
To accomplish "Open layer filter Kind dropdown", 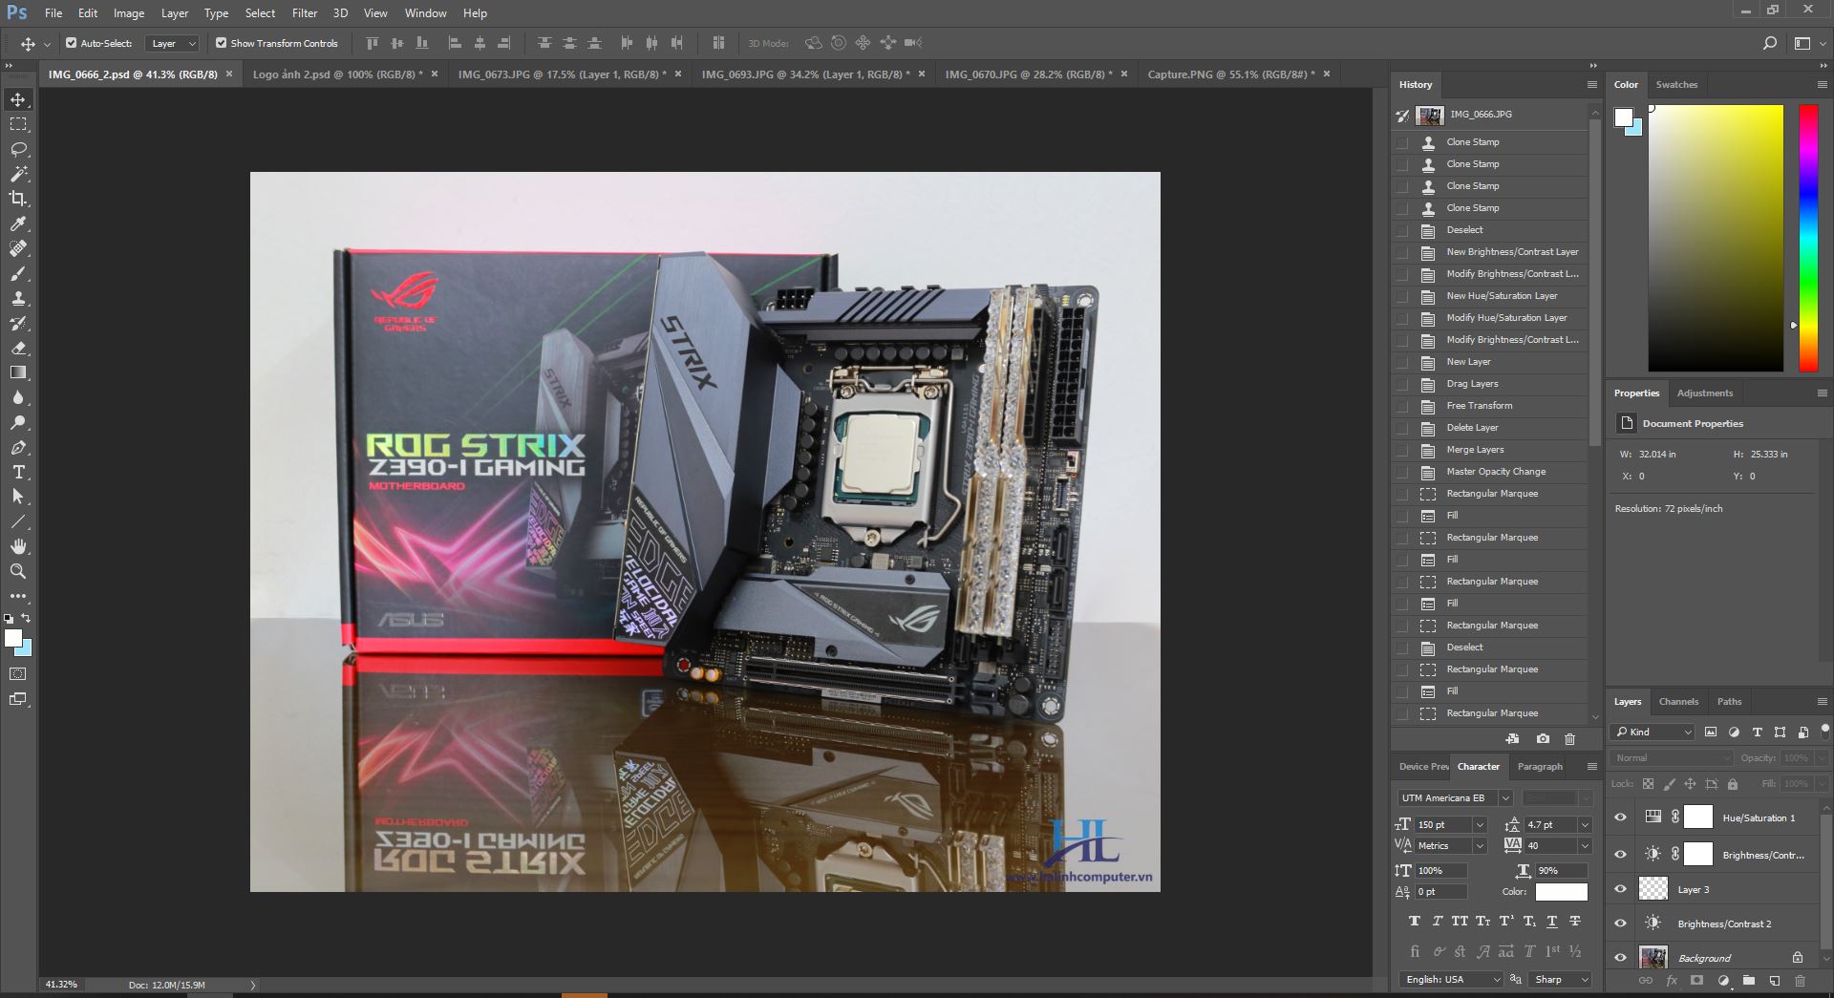I will click(x=1653, y=733).
